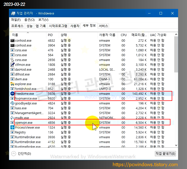
Task: Select the openvpn.exe process name
Action: tap(24, 123)
